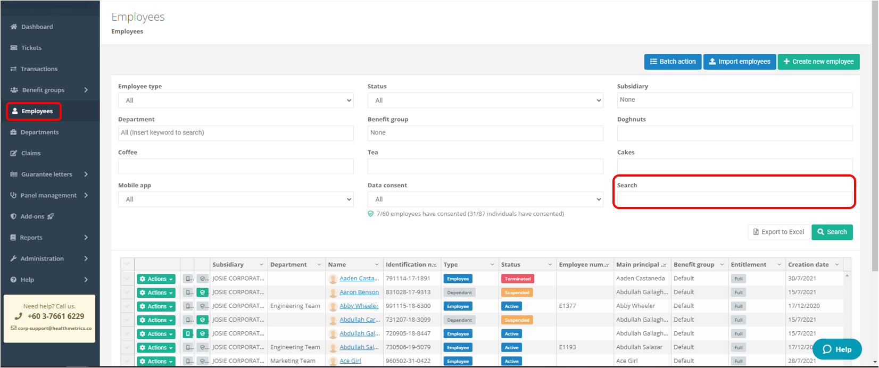This screenshot has width=879, height=368.
Task: Click green consent shield icon in Aaron Benson row
Action: point(202,292)
